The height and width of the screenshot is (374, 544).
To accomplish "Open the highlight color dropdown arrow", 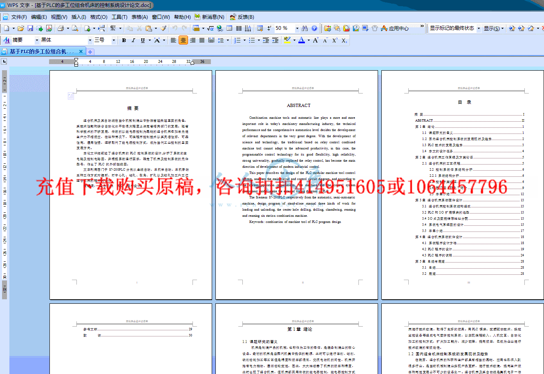I will click(x=294, y=40).
